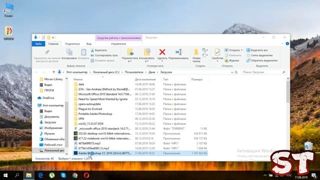The height and width of the screenshot is (180, 320).
Task: Create New folder (Новая папка) in ribbon
Action: tap(196, 55)
